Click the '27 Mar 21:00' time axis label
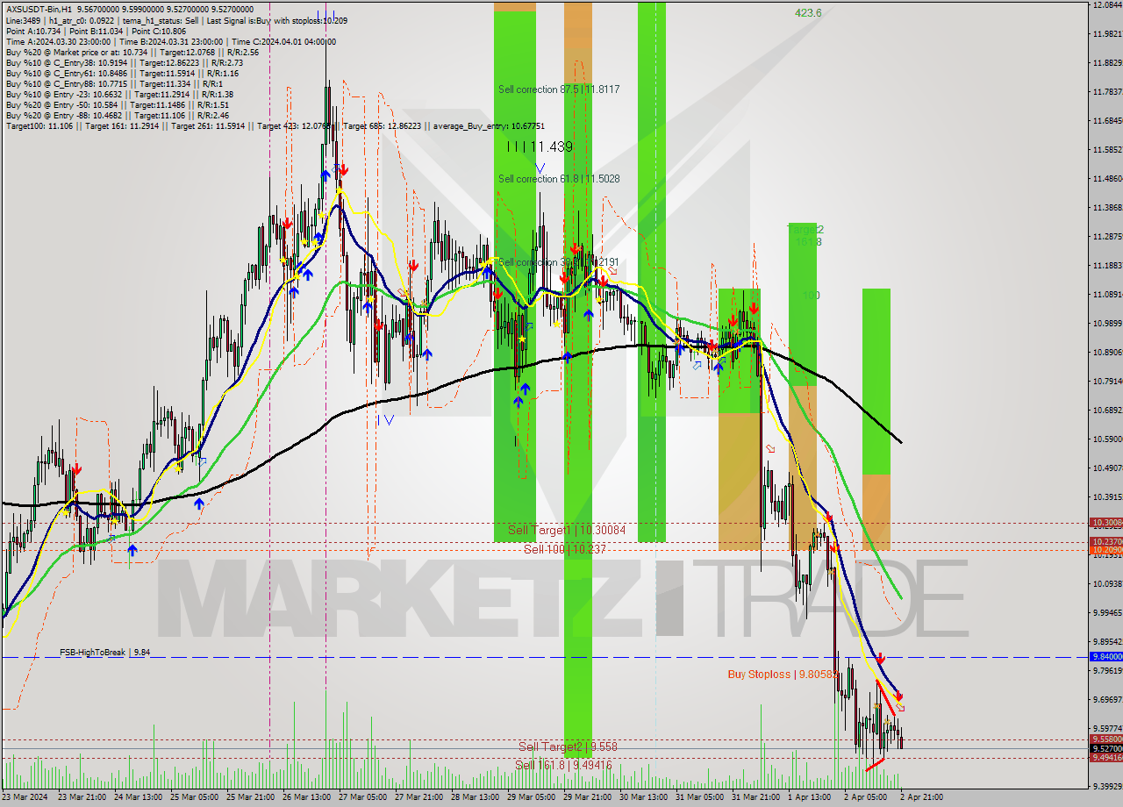Screen dimensions: 1123x807 click(420, 797)
